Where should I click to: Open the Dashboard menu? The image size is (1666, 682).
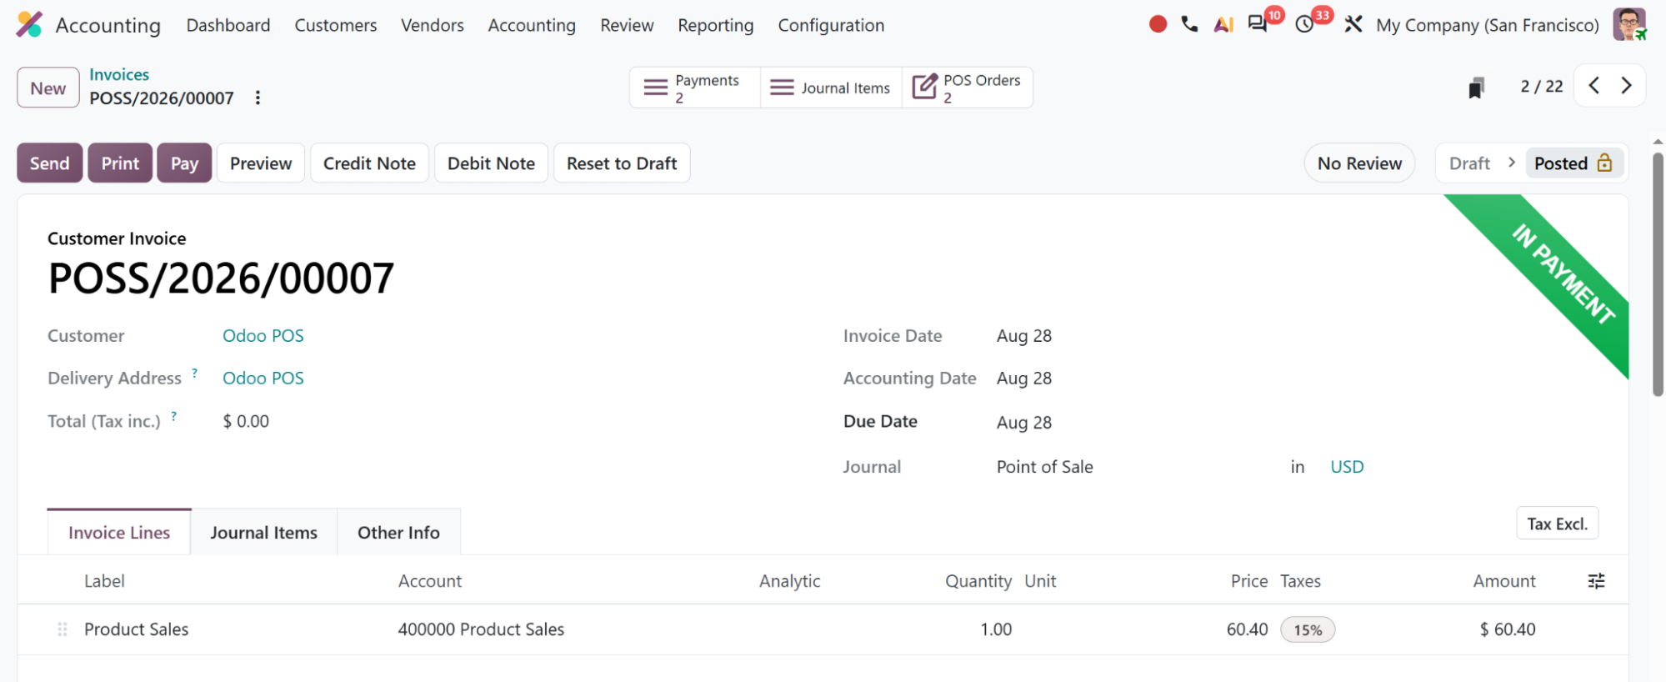pos(228,25)
